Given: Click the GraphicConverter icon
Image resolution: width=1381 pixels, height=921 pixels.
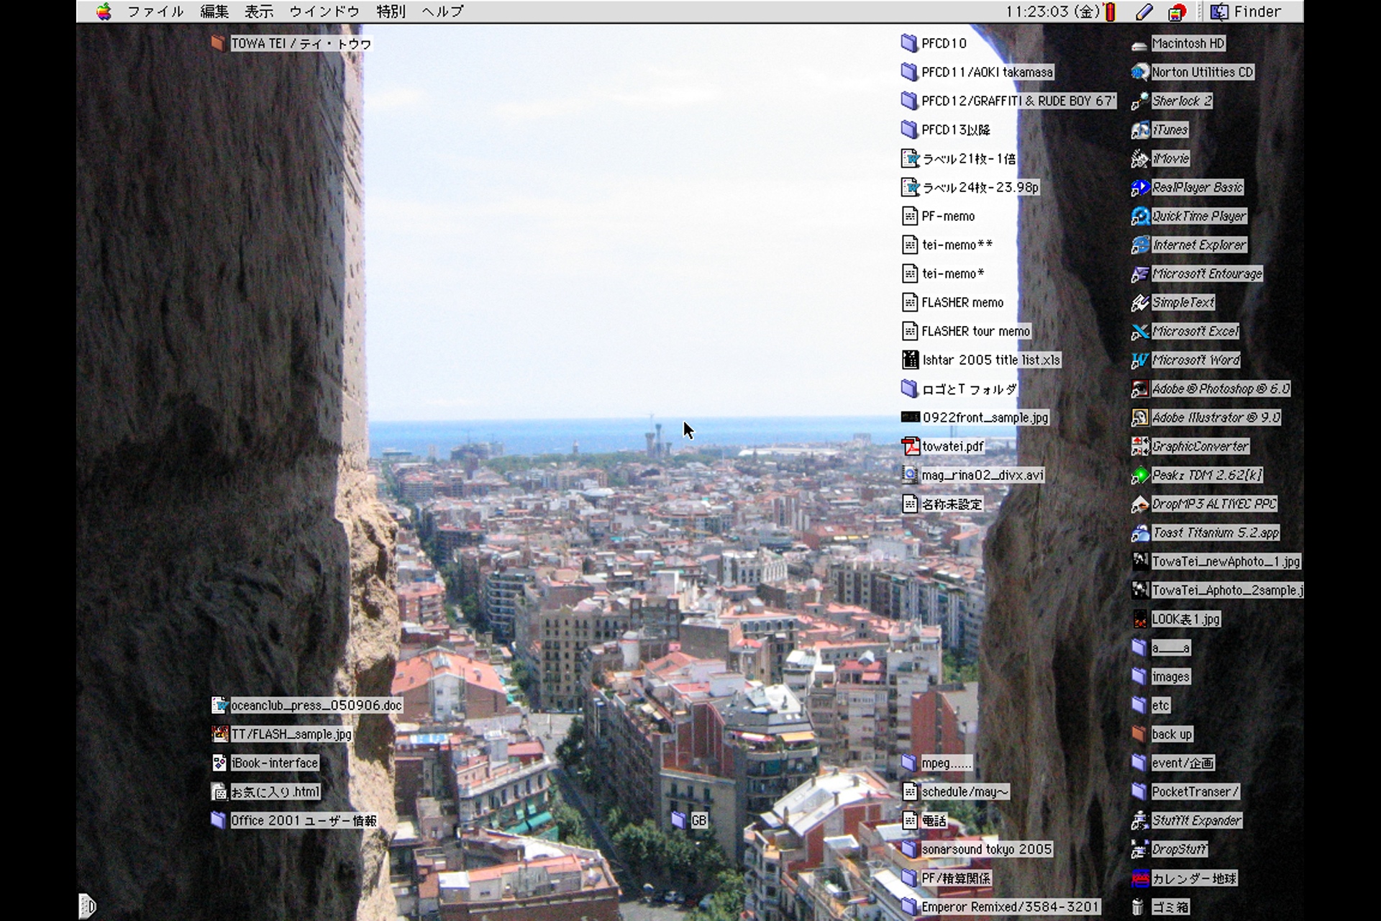Looking at the screenshot, I should click(1140, 447).
